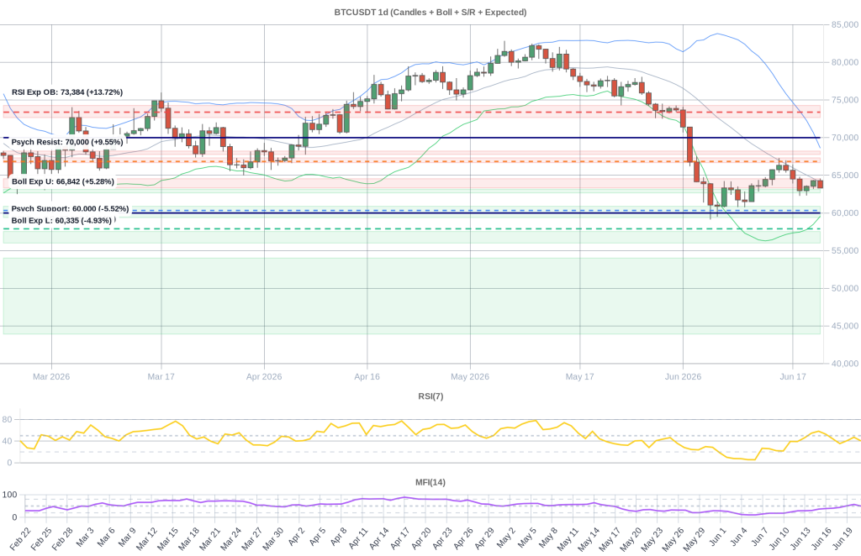This screenshot has width=861, height=556.
Task: Click the 'Feb 22' bottom date label
Action: pyautogui.click(x=21, y=539)
